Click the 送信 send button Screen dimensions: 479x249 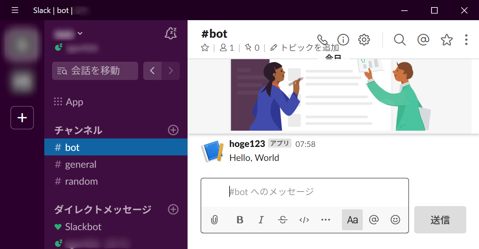[440, 220]
